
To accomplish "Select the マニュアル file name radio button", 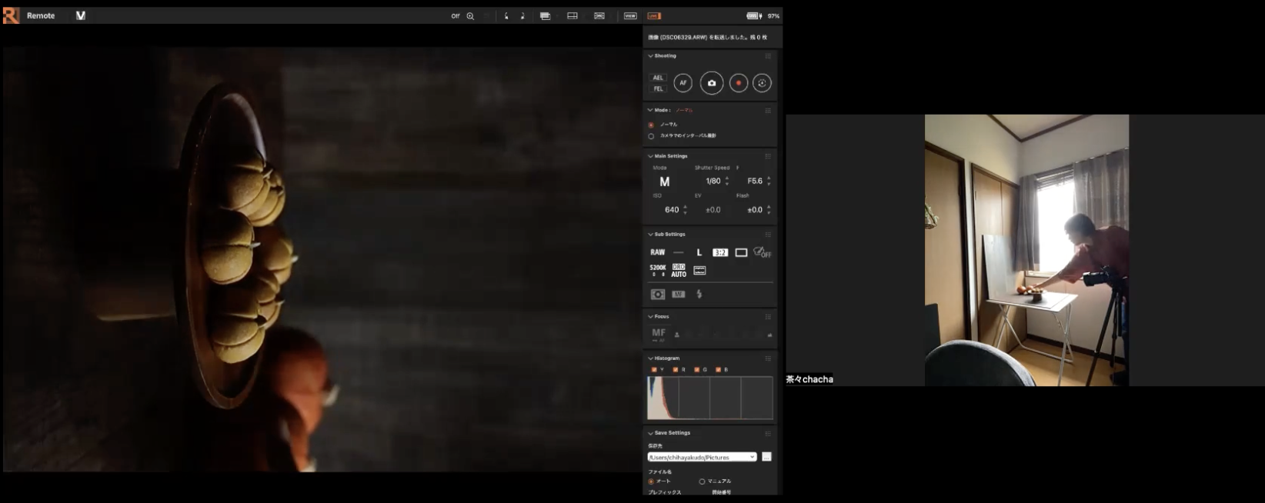I will tap(702, 481).
